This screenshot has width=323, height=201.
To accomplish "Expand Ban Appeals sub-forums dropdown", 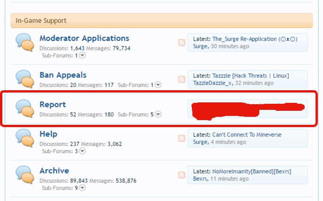I will click(x=158, y=85).
